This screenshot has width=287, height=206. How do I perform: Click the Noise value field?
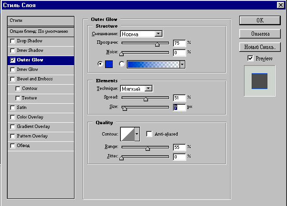coord(180,53)
